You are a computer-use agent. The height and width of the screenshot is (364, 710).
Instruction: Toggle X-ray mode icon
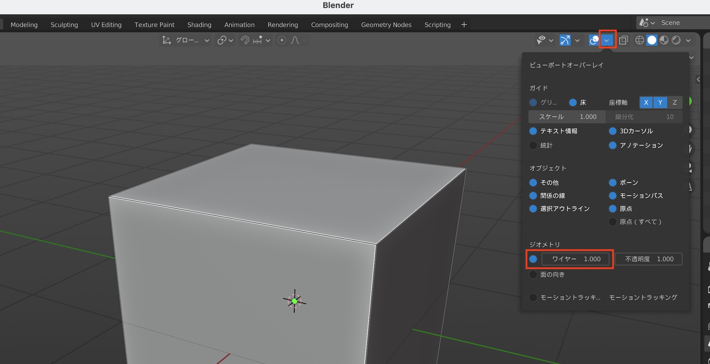click(x=623, y=40)
